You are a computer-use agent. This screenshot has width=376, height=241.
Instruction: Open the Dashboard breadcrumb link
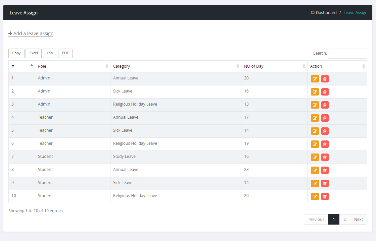click(324, 13)
